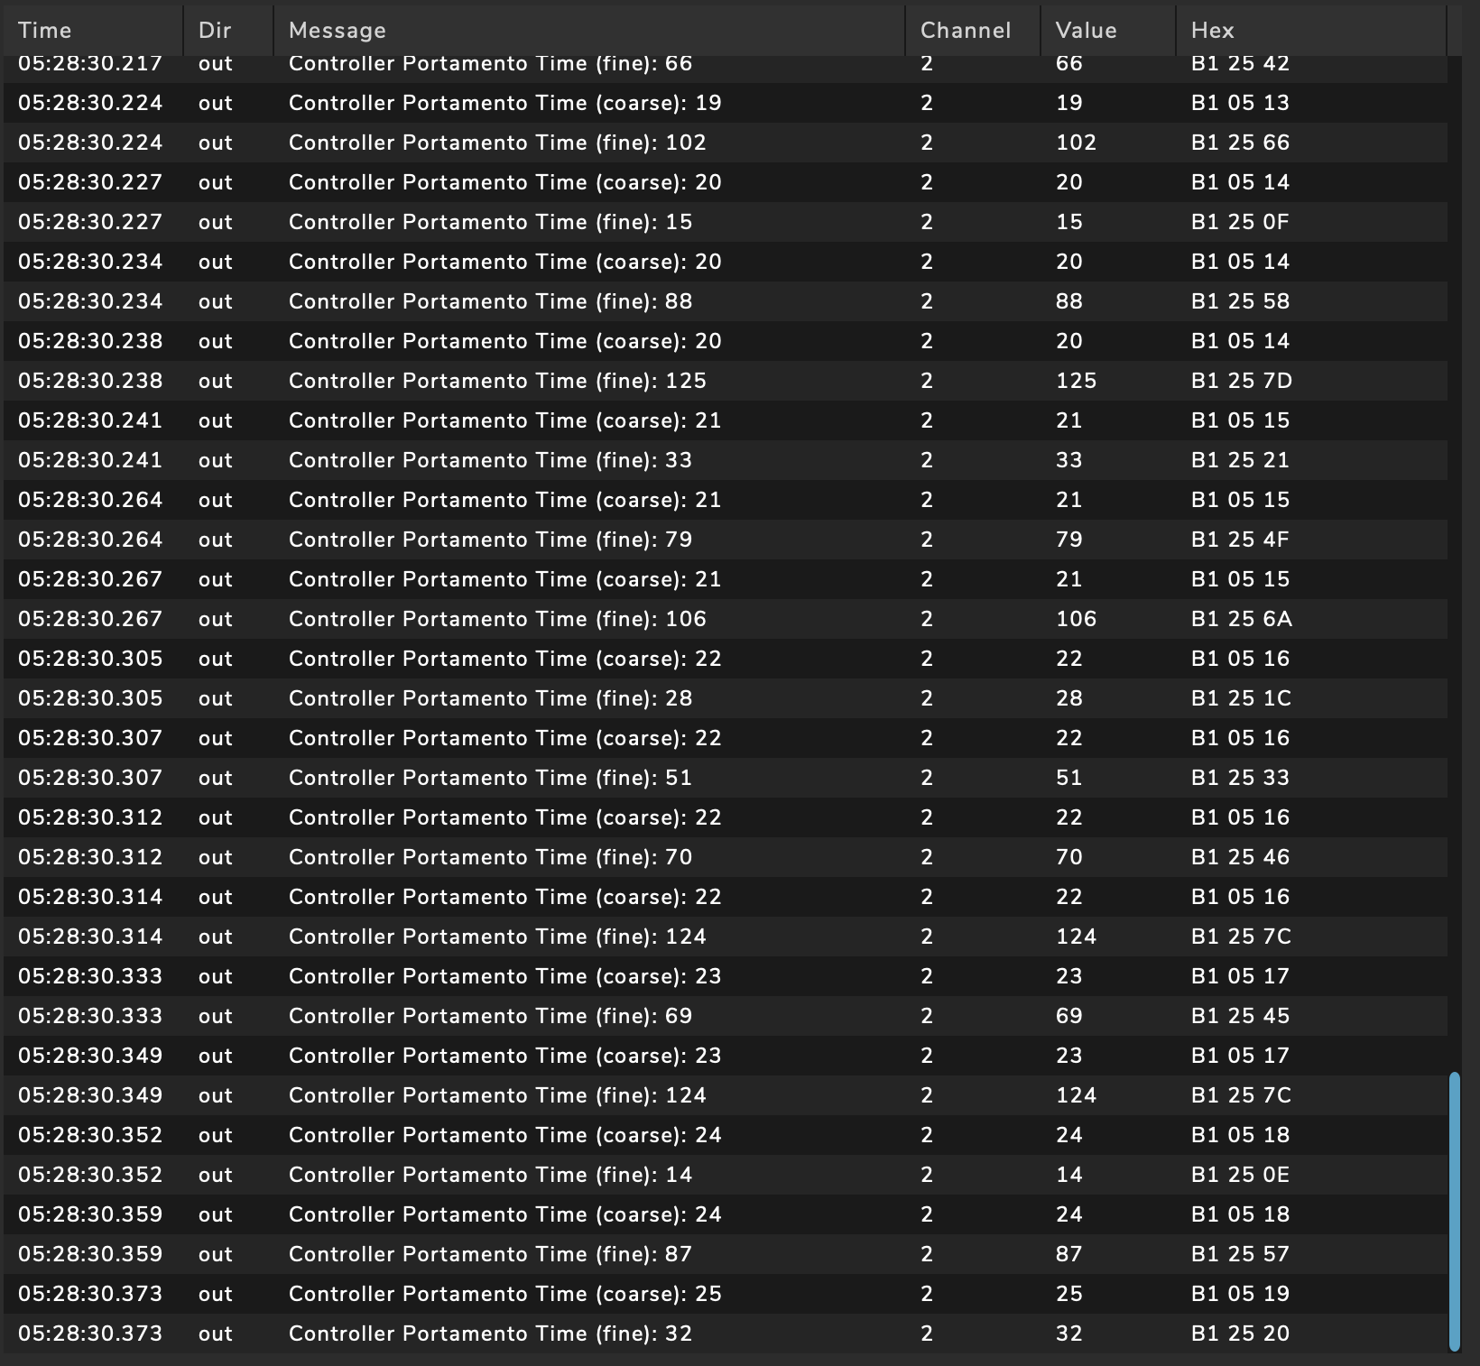The height and width of the screenshot is (1366, 1480).
Task: Click value cell 124 at time 05:28:30.349
Action: (1076, 1095)
